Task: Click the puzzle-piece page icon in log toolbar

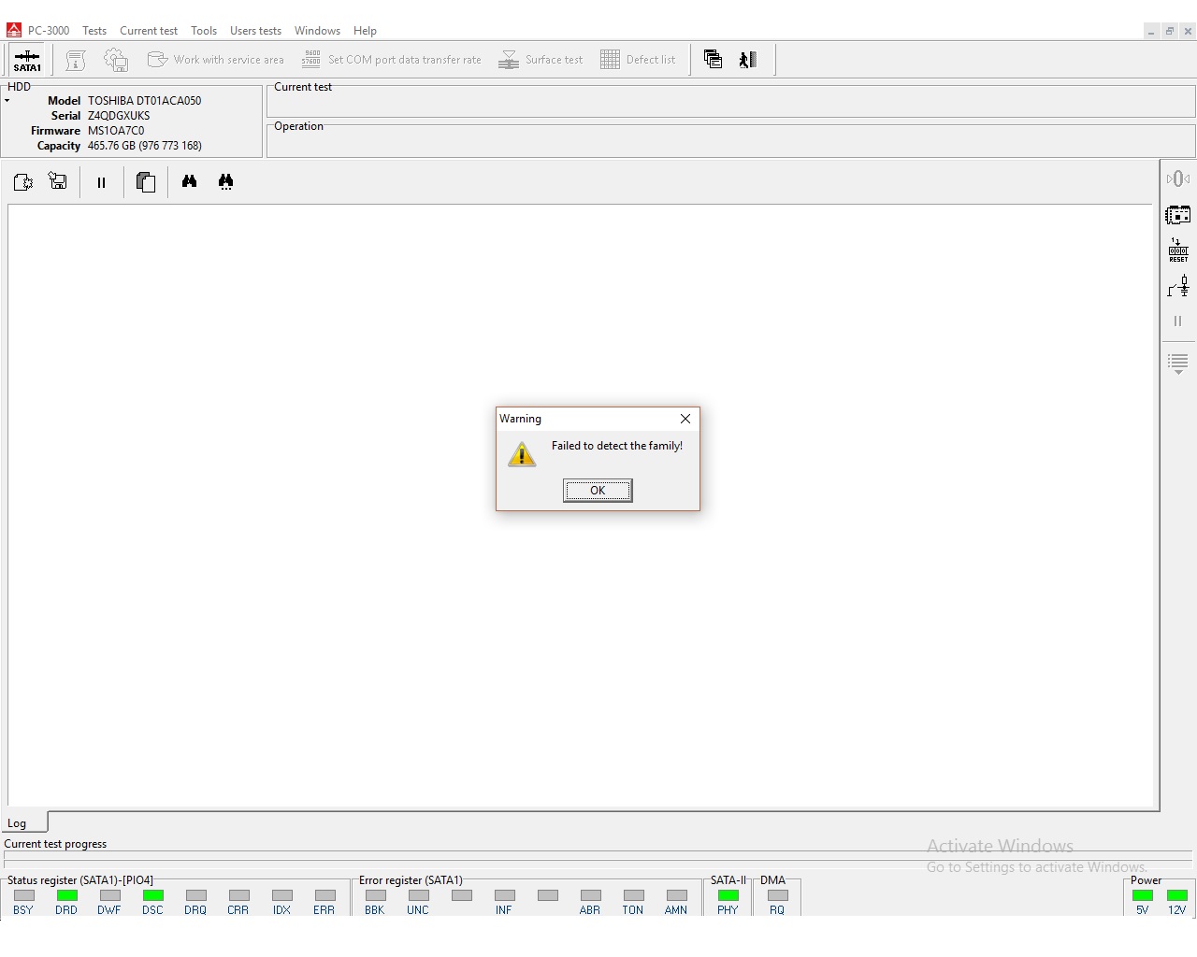Action: click(x=23, y=182)
